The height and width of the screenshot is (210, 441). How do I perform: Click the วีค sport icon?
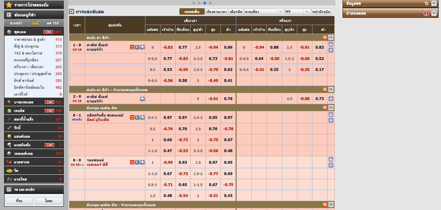tap(9, 171)
